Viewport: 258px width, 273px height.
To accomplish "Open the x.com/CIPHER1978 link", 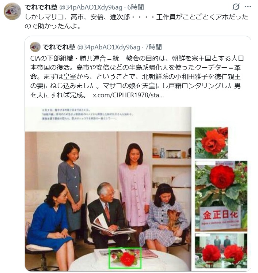I will [128, 95].
